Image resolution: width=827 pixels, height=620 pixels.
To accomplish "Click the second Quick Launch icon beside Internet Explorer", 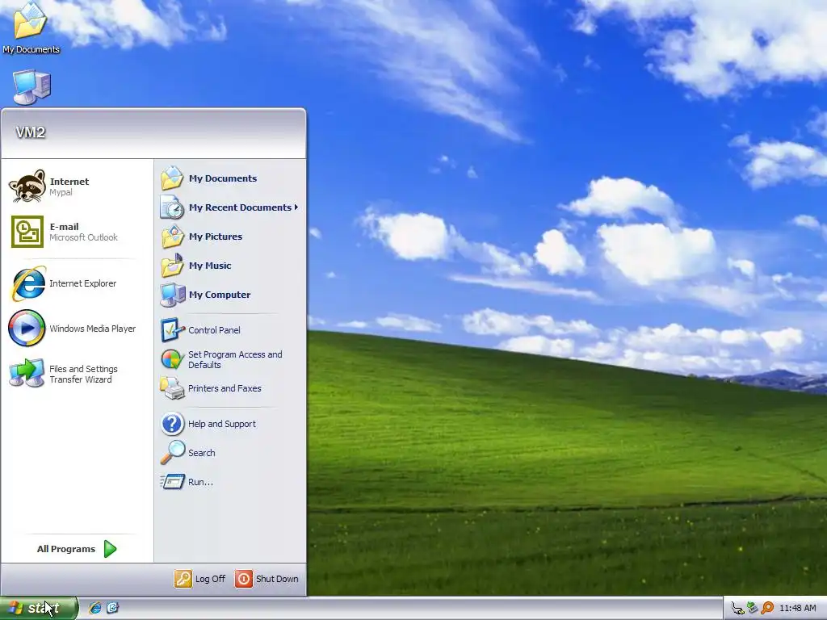I will [112, 608].
